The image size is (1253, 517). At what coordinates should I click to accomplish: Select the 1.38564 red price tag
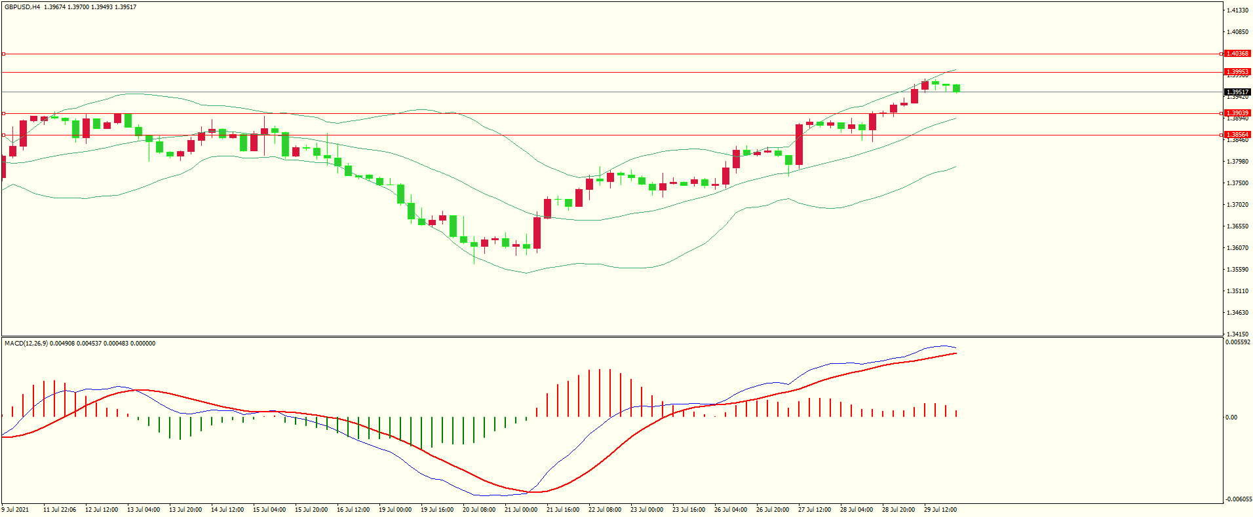[x=1237, y=135]
